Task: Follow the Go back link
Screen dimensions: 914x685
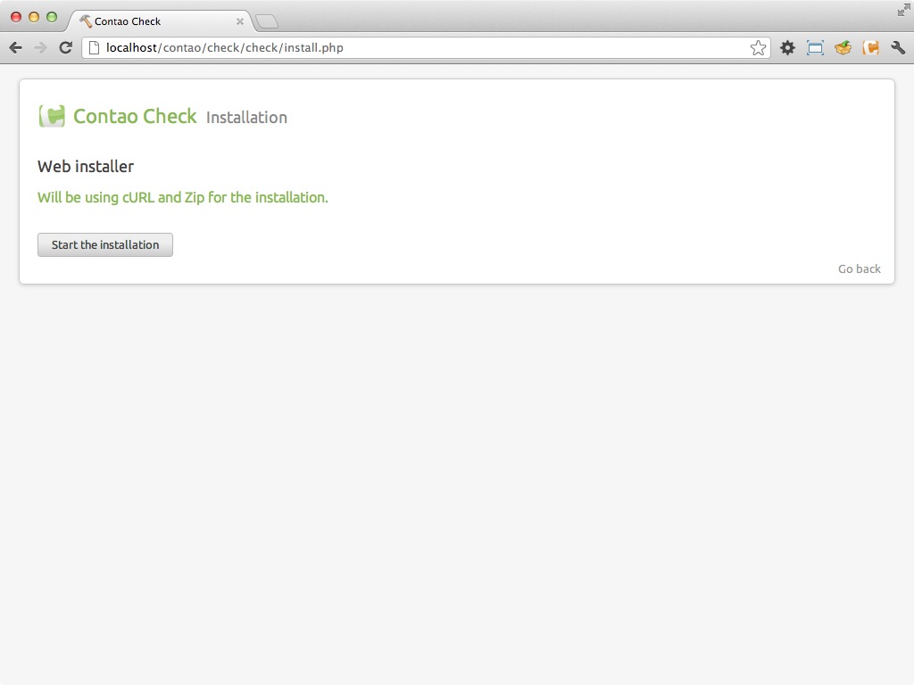Action: pos(860,269)
